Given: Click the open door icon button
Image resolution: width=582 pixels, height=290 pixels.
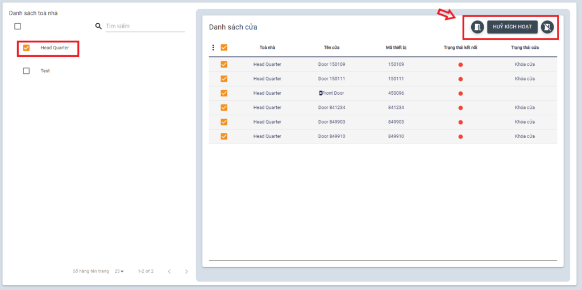Looking at the screenshot, I should 477,27.
